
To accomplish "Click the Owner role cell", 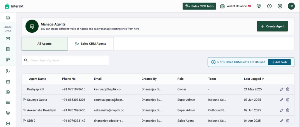I will pos(182,89).
